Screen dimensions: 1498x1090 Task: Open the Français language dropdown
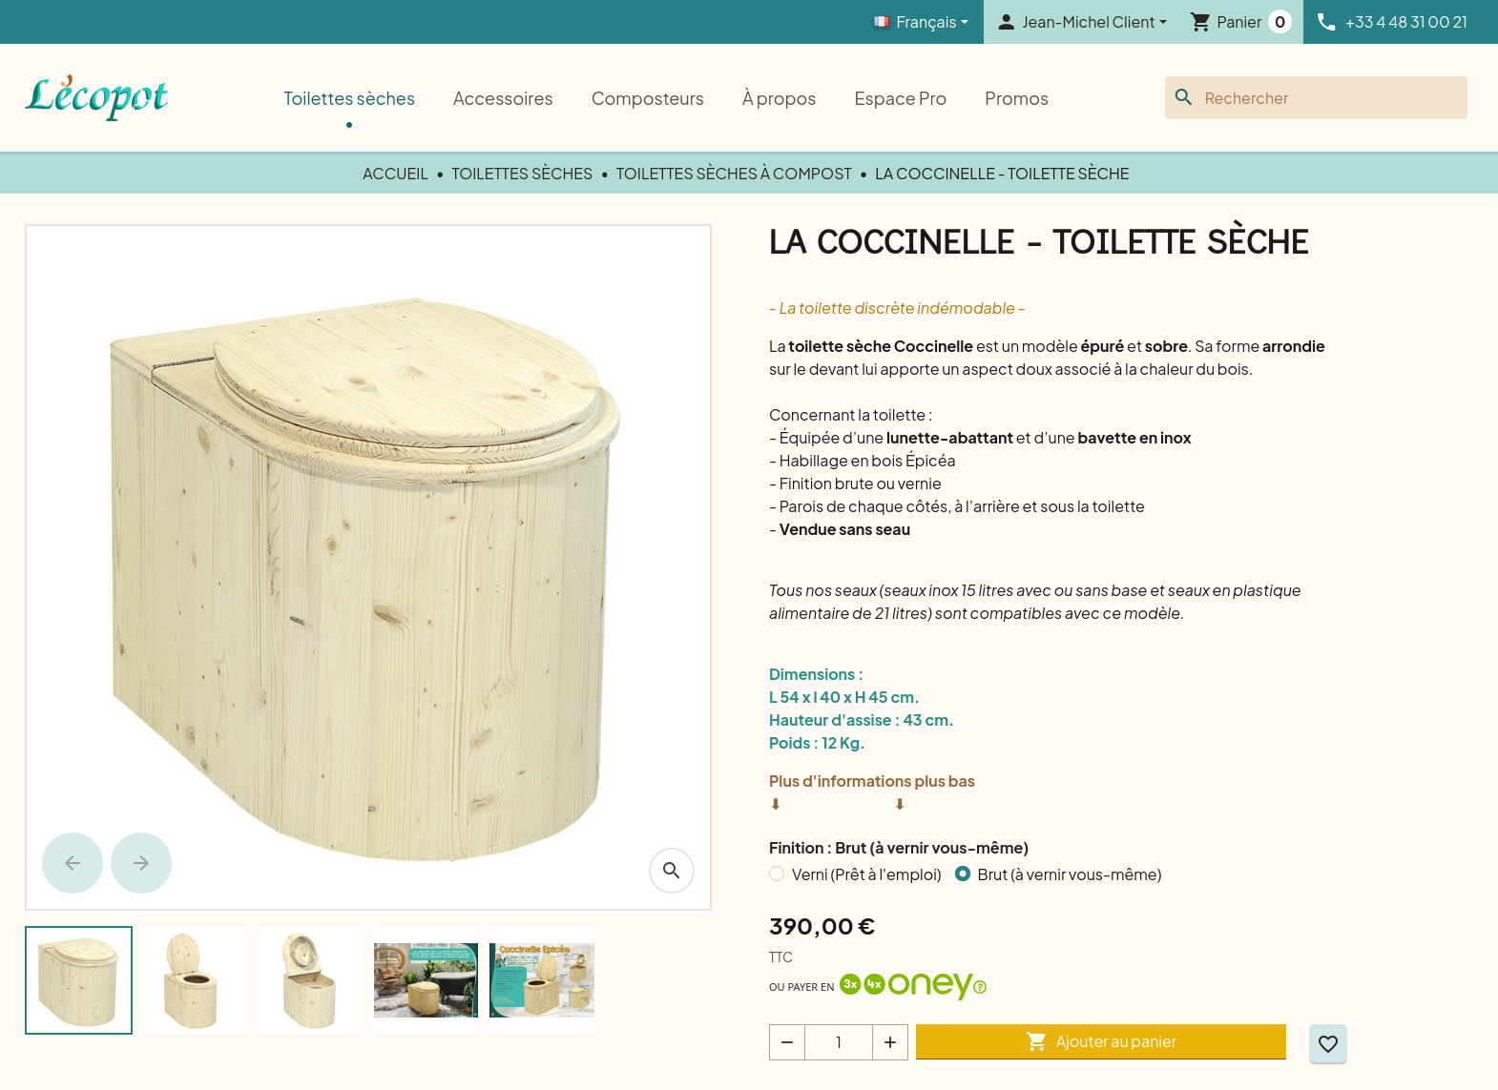point(919,21)
